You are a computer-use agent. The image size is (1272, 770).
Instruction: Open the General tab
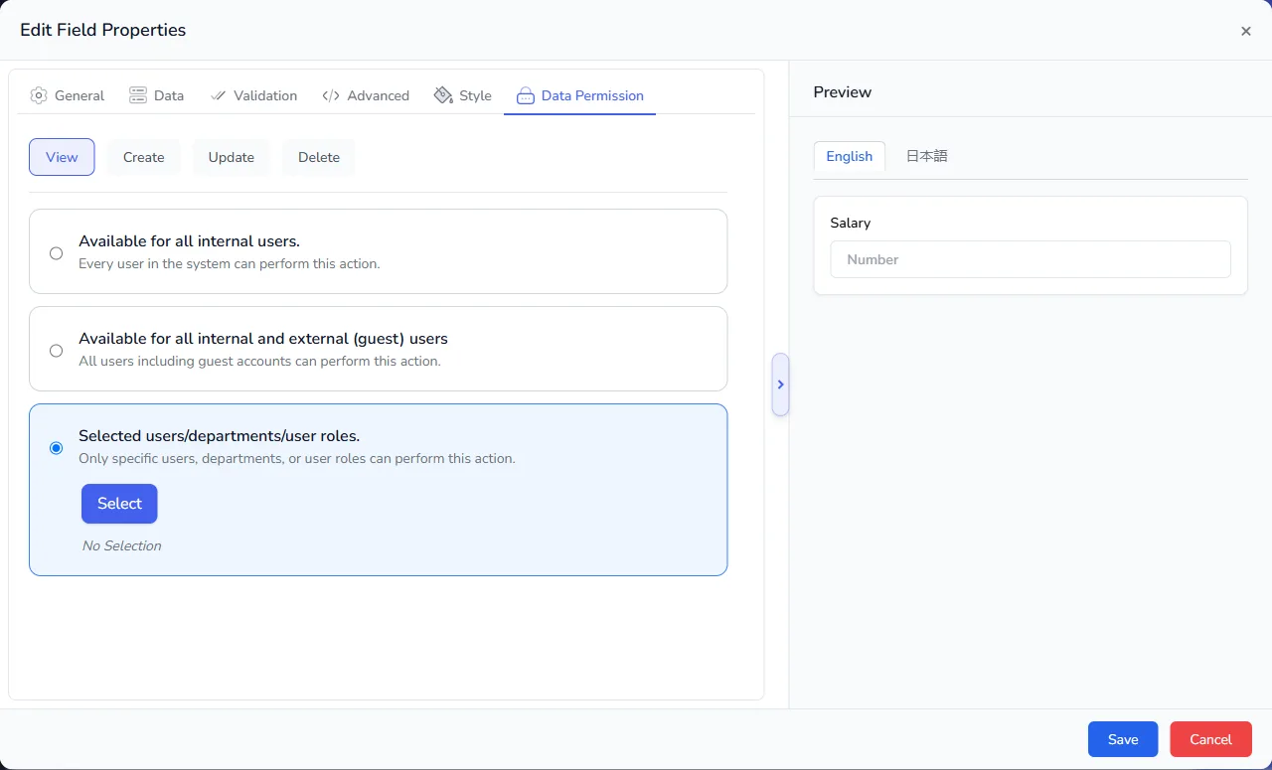point(68,95)
